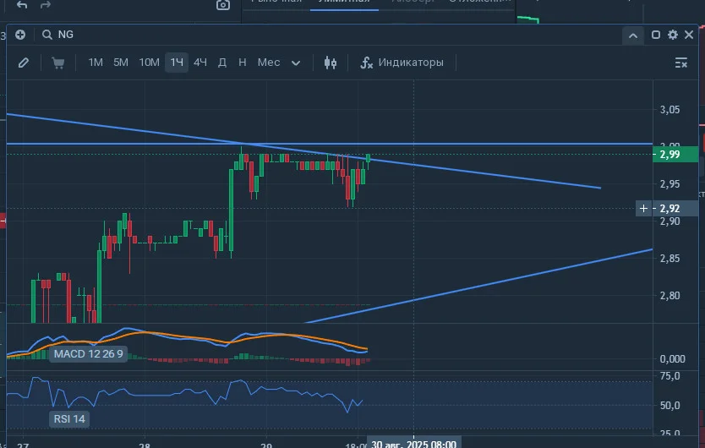Click the clear drawings list icon
The width and height of the screenshot is (705, 448).
tap(681, 63)
